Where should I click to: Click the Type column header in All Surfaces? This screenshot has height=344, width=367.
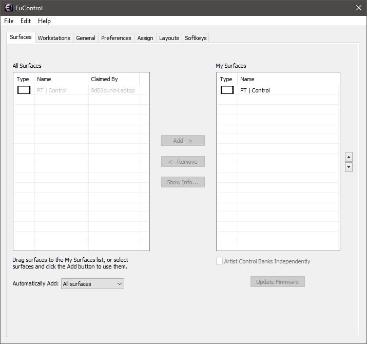24,79
